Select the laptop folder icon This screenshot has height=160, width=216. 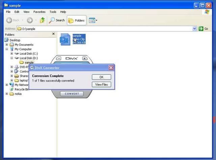point(17,80)
